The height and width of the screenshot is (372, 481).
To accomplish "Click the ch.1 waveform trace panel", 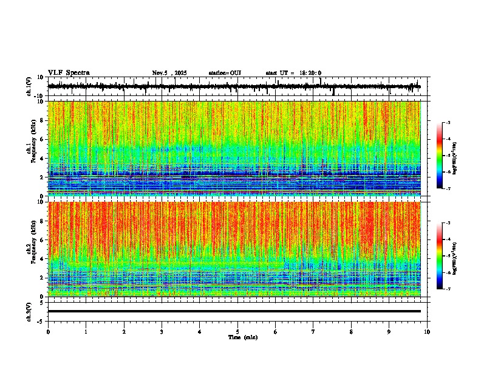I will pyautogui.click(x=237, y=86).
